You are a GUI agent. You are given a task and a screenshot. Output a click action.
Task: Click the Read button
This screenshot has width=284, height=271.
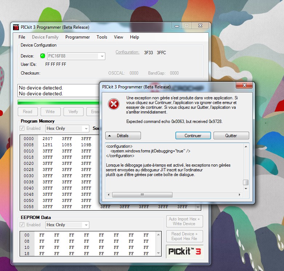[28, 112]
